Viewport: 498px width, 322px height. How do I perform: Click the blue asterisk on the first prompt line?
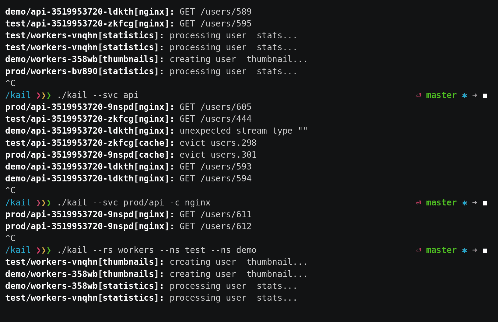[465, 96]
